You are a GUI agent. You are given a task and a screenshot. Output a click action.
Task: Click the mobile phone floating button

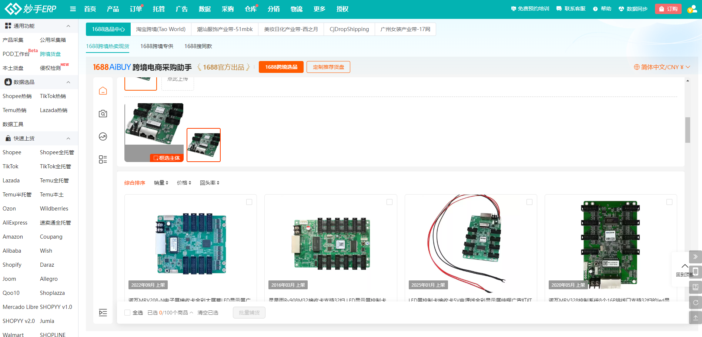[x=695, y=272]
